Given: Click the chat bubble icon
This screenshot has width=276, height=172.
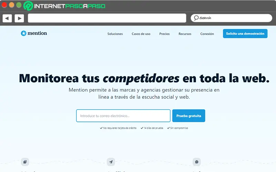Looking at the screenshot, I should coord(197,162).
